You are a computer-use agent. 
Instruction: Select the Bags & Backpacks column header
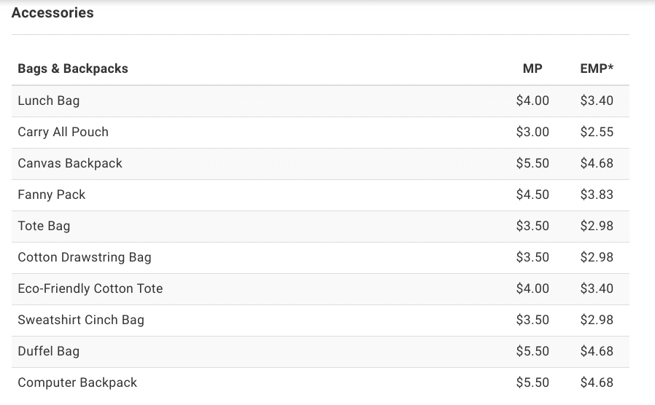click(x=73, y=68)
